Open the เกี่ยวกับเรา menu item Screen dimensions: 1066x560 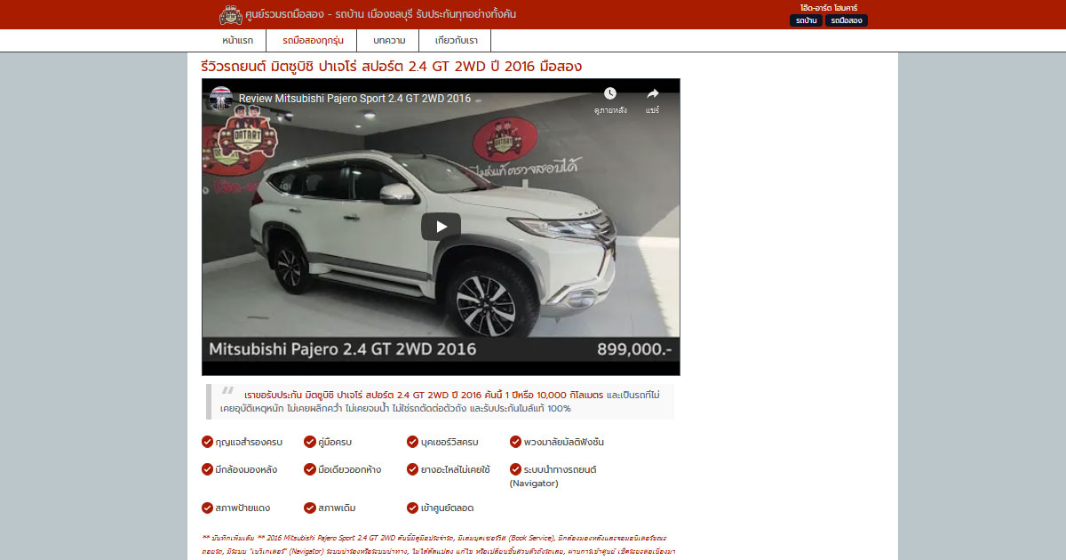[x=456, y=41]
